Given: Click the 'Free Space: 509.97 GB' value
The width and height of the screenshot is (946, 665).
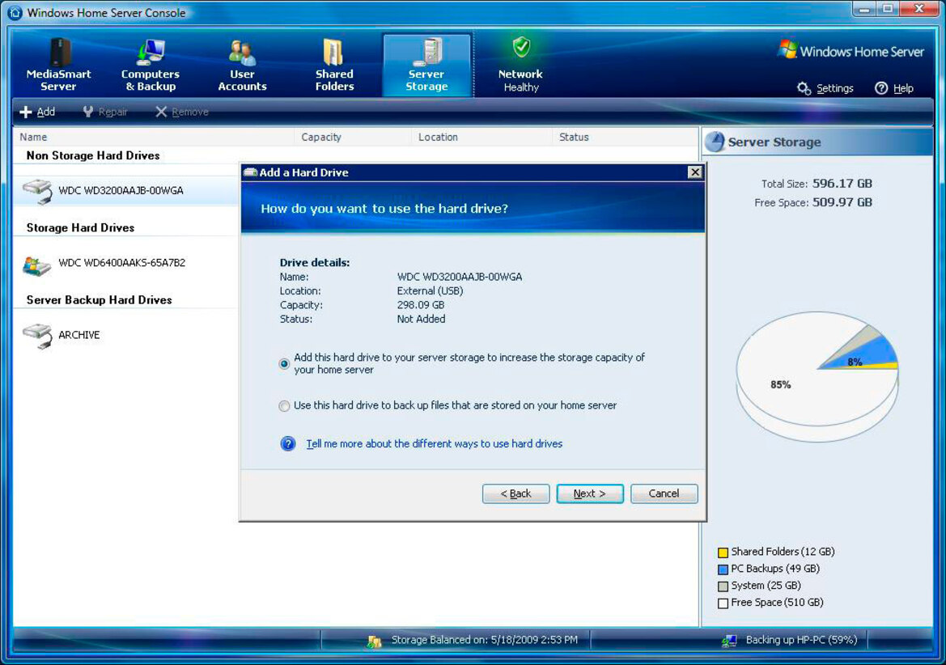Looking at the screenshot, I should (842, 202).
